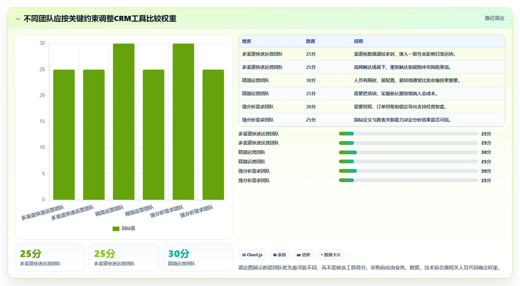Click the 精简运营团队 chart bar reaching 30
The image size is (520, 286).
pos(124,122)
